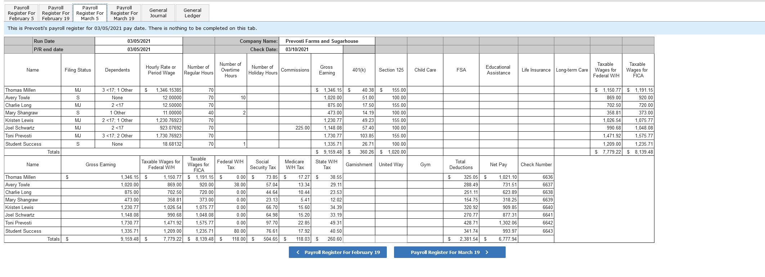Click Long-term Care column header
Viewport: 765px width, 277px height.
pyautogui.click(x=572, y=70)
